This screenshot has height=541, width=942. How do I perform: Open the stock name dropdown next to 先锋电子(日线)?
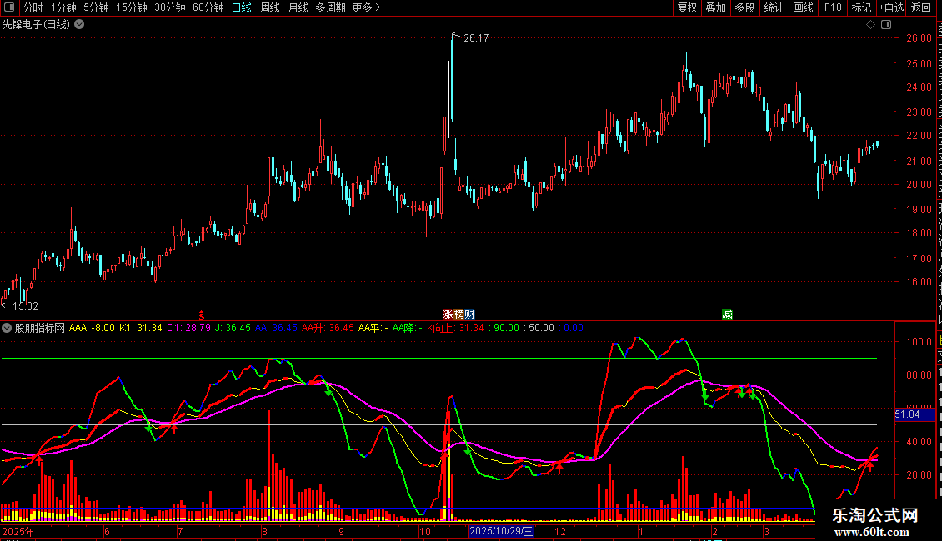click(x=79, y=25)
